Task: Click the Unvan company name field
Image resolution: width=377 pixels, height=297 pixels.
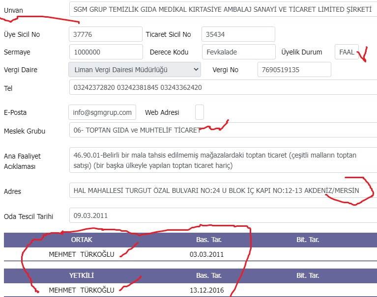Action: [x=223, y=9]
